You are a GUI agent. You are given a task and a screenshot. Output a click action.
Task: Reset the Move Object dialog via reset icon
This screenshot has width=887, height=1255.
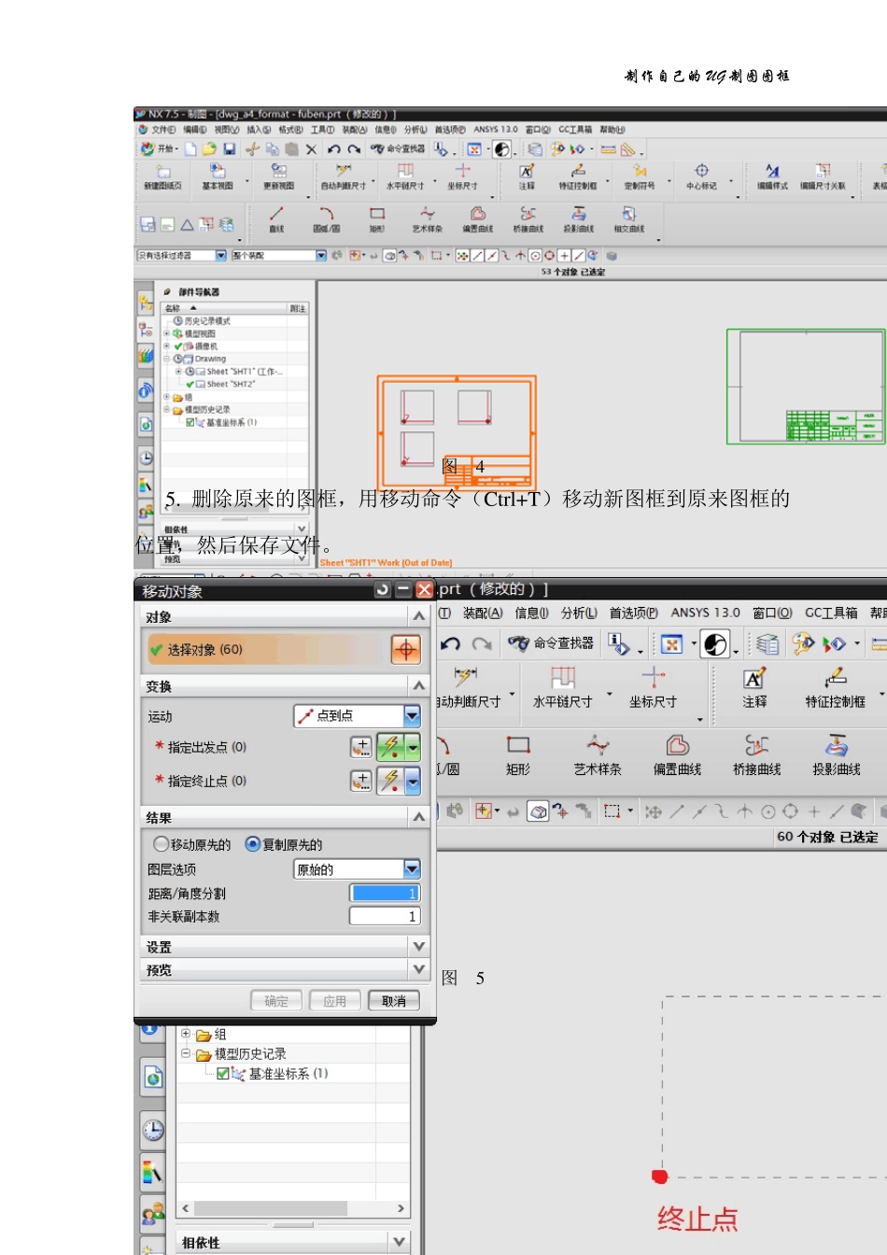pos(383,590)
